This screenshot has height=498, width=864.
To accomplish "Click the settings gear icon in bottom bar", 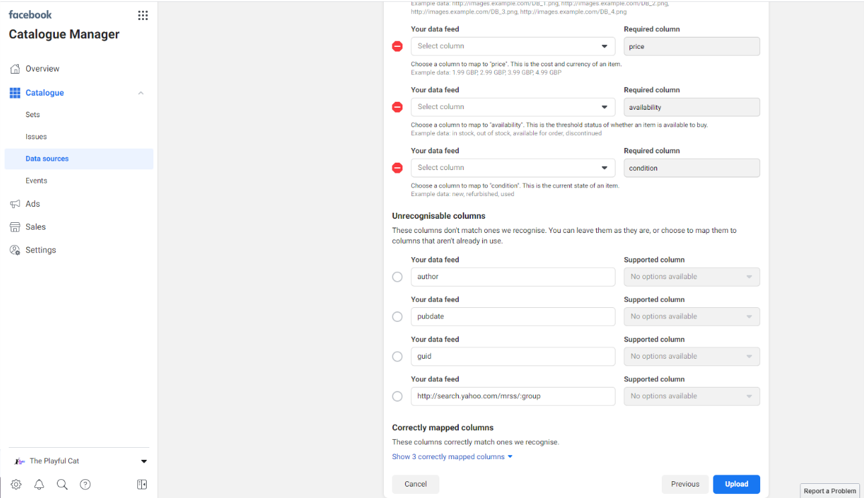I will [x=16, y=485].
